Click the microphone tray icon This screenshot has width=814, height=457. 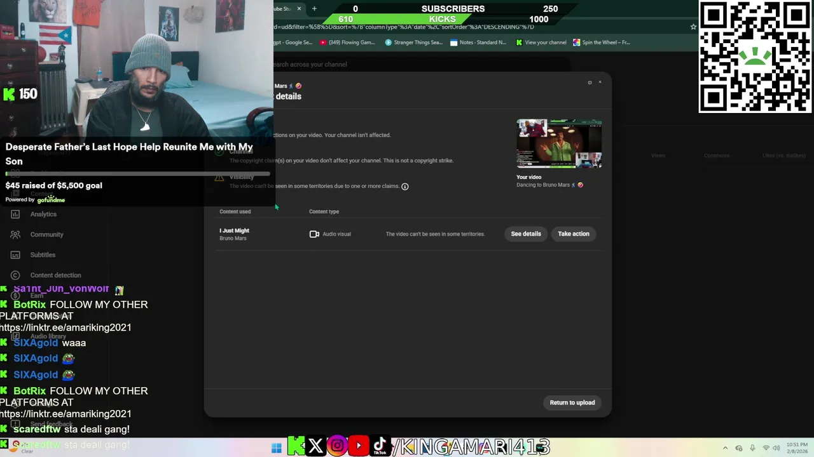(753, 448)
